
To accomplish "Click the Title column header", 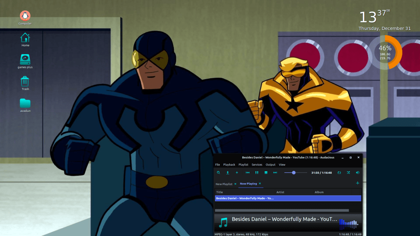I will click(220, 192).
